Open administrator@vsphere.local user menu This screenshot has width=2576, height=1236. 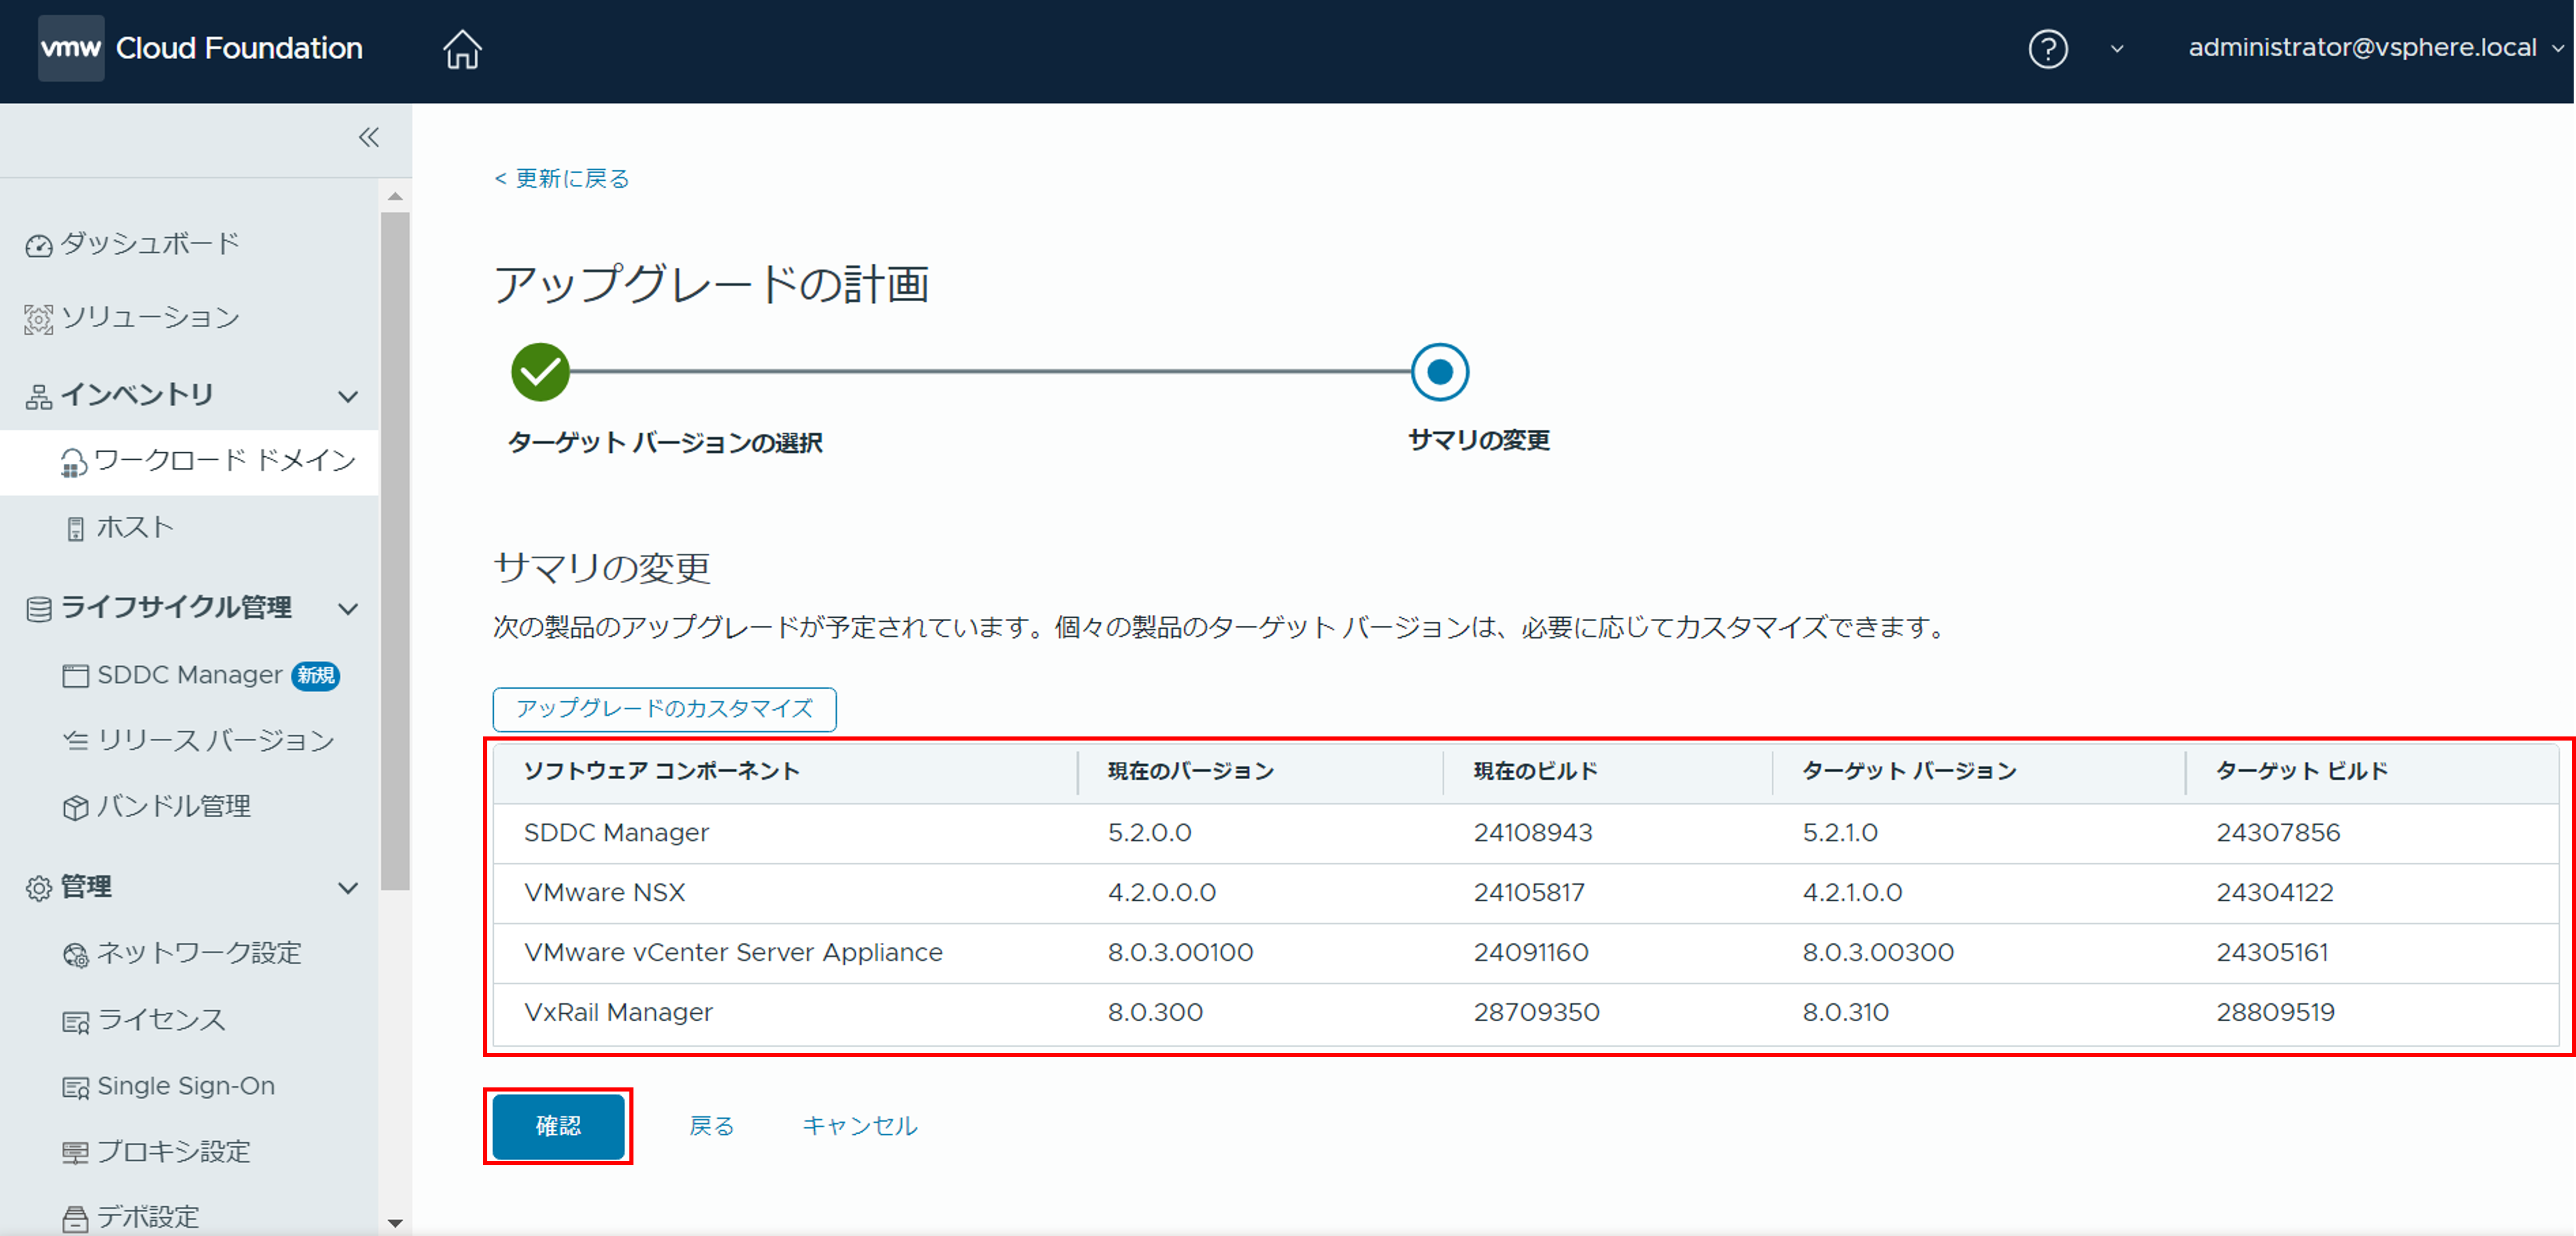(x=2375, y=48)
